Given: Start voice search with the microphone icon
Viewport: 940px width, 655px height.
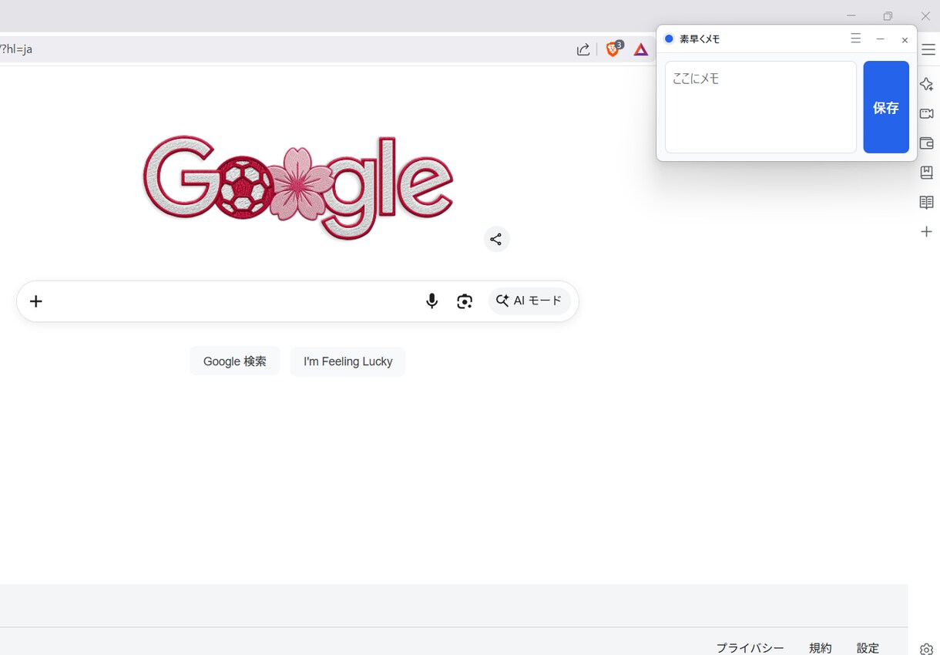Looking at the screenshot, I should [432, 301].
